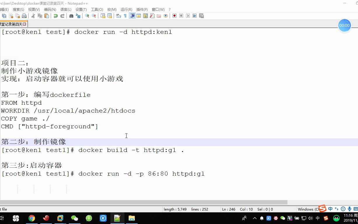Image resolution: width=358 pixels, height=224 pixels.
Task: Open the 搜索(S) menu
Action: (18, 9)
